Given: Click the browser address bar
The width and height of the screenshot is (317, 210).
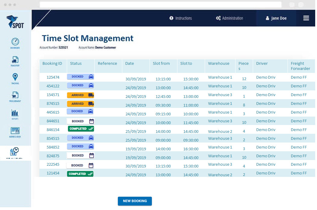Looking at the screenshot, I should 160,5.
